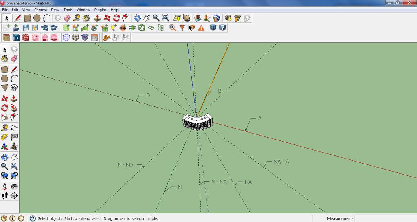Select the Position Camera tool
The image size is (417, 222).
4,187
